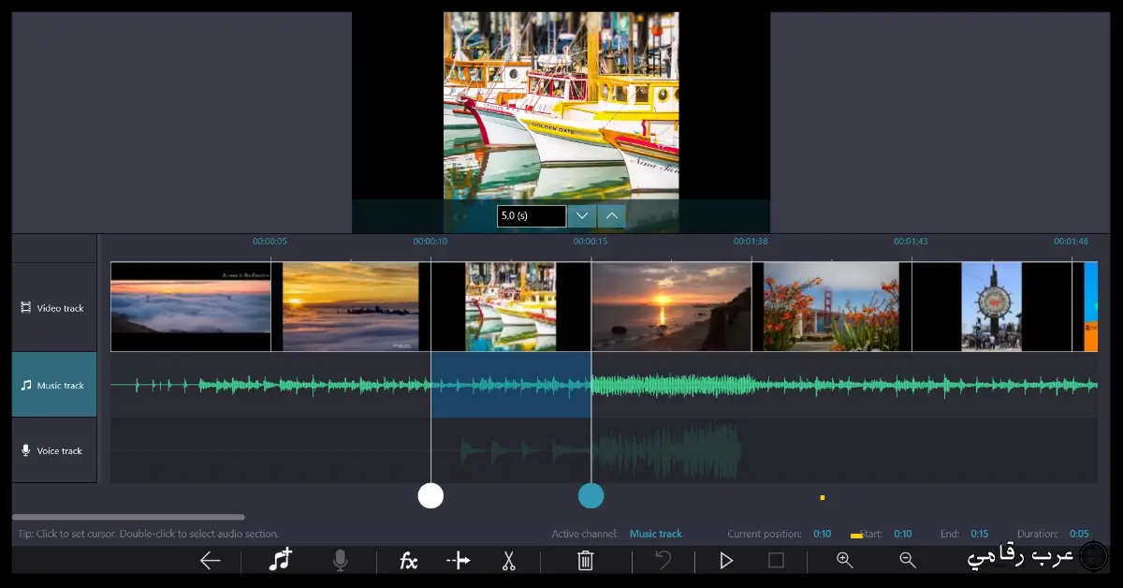Open the add music tool

[x=283, y=560]
